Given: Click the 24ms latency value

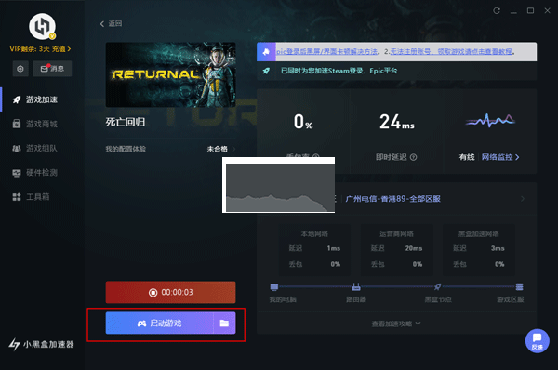Looking at the screenshot, I should 397,122.
